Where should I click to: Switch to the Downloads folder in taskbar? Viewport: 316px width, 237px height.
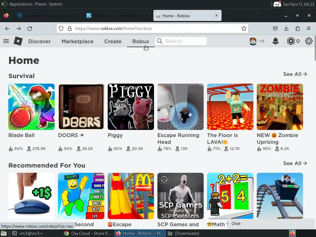pyautogui.click(x=184, y=233)
